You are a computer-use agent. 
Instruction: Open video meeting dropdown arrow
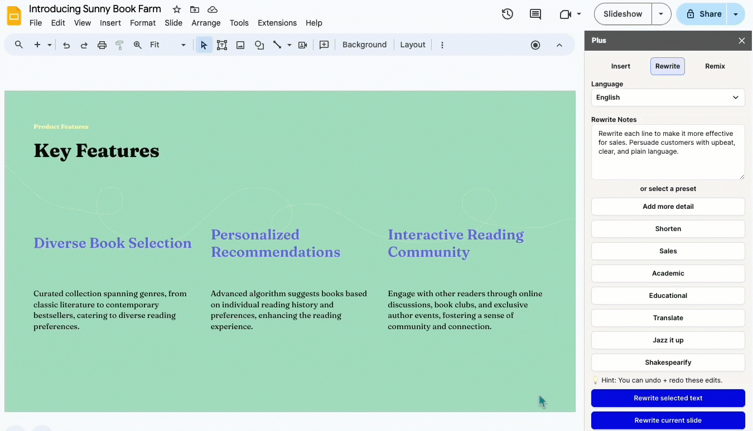click(x=579, y=14)
